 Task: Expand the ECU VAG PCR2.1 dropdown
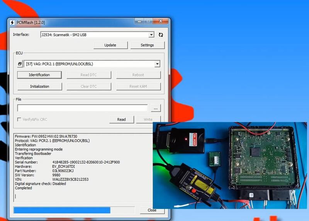tap(157, 64)
